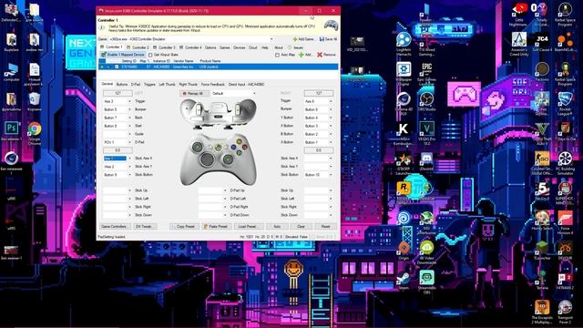Open the Counter-Strike Global Offensive shortcut
583x328 pixels.
542,159
